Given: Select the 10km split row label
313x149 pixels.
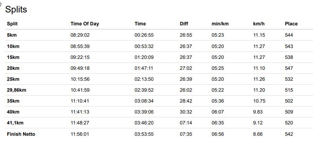Looking at the screenshot, I should [x=13, y=46].
